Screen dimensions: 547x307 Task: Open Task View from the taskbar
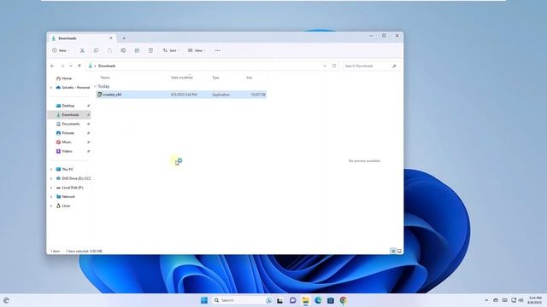[279, 300]
